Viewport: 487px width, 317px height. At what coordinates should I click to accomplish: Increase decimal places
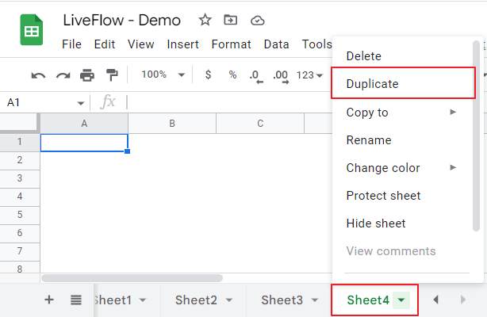pos(281,76)
